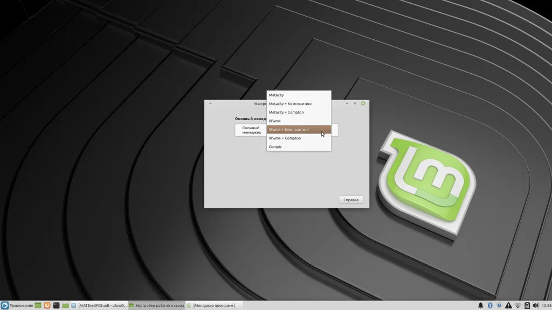This screenshot has height=310, width=552.
Task: Click the 12:58 panel clock
Action: click(547, 306)
